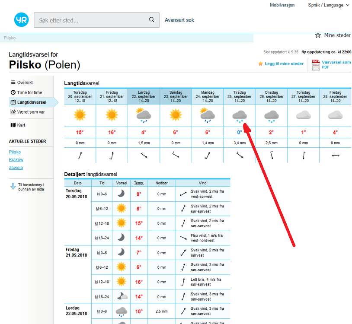Click Legg til mine steder link
This screenshot has width=352, height=324.
[284, 64]
